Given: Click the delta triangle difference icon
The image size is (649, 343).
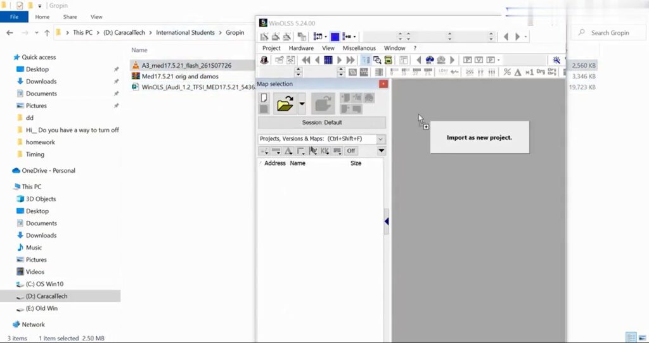Looking at the screenshot, I should point(518,72).
